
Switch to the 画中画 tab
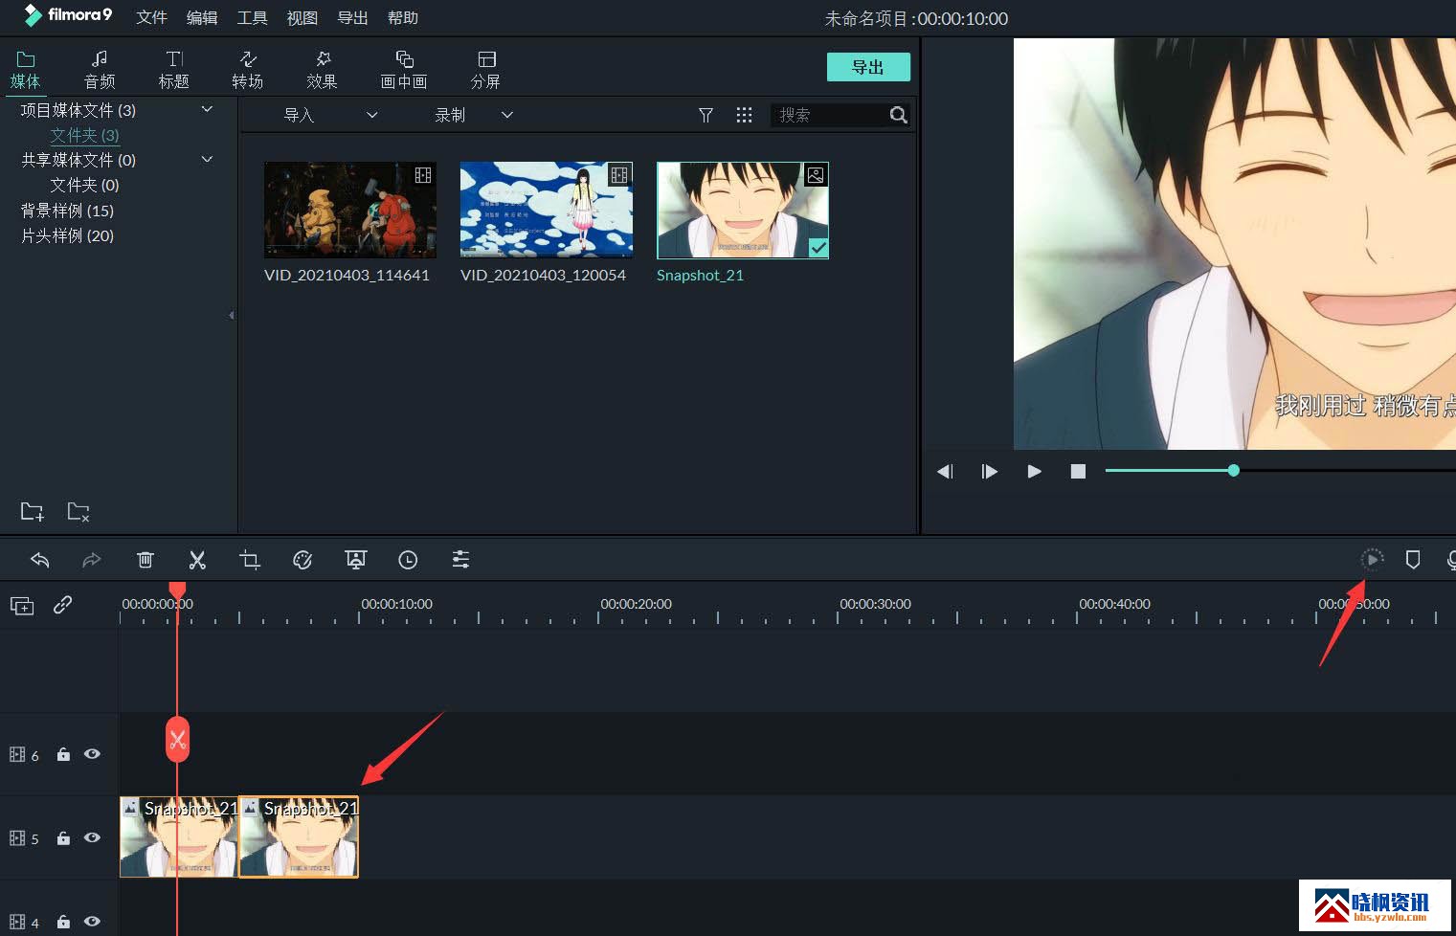(404, 70)
